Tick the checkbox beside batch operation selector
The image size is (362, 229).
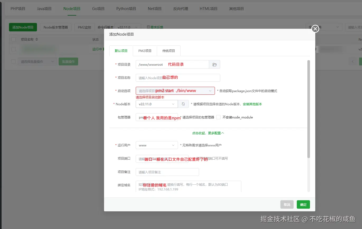13,61
